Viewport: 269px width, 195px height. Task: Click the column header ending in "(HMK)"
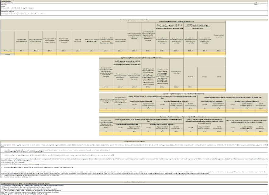(92, 41)
